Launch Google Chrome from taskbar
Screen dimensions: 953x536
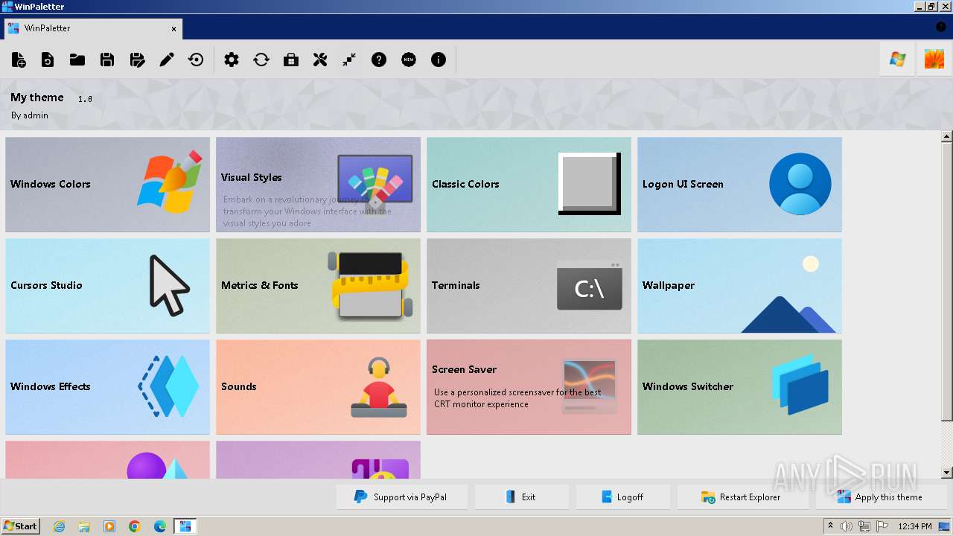[135, 526]
